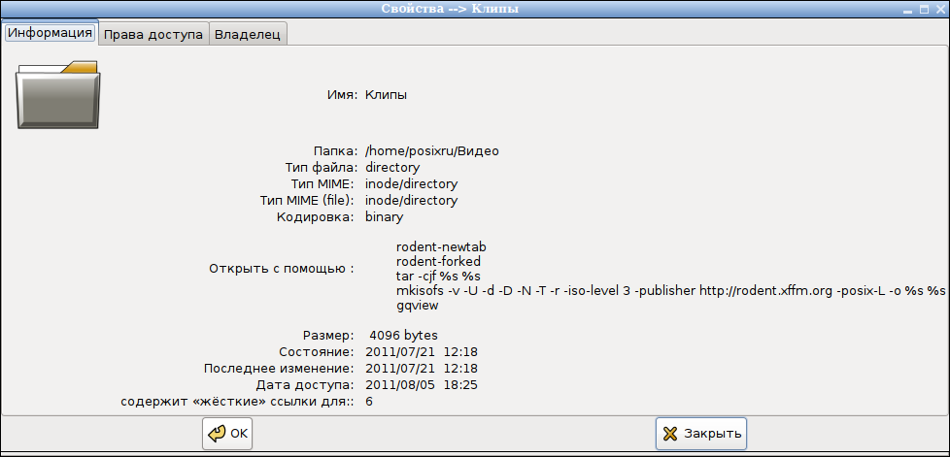950x457 pixels.
Task: Select the gqview open-with entry
Action: pos(417,306)
